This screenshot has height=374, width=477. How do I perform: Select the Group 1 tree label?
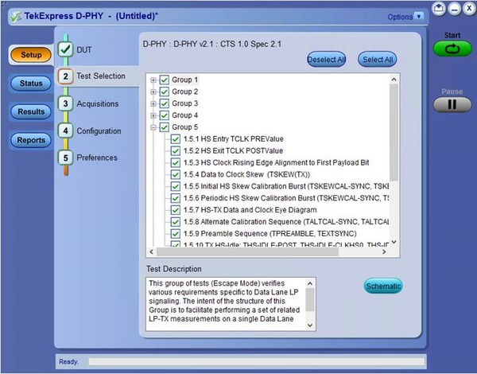coord(185,80)
